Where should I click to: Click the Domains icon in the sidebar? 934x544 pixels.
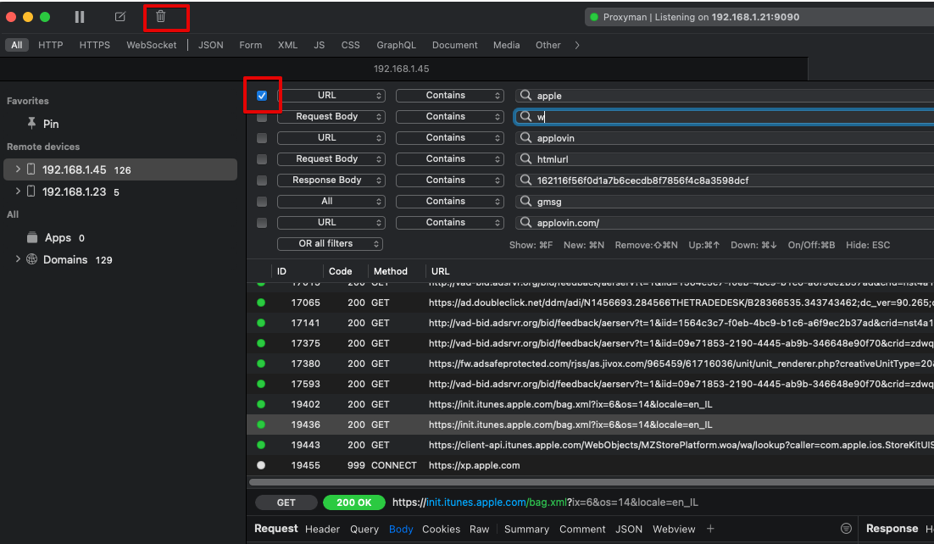click(31, 259)
